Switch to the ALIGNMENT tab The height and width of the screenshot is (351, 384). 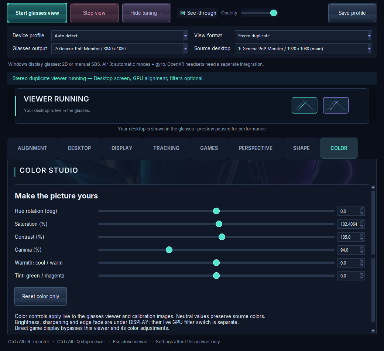click(x=32, y=148)
